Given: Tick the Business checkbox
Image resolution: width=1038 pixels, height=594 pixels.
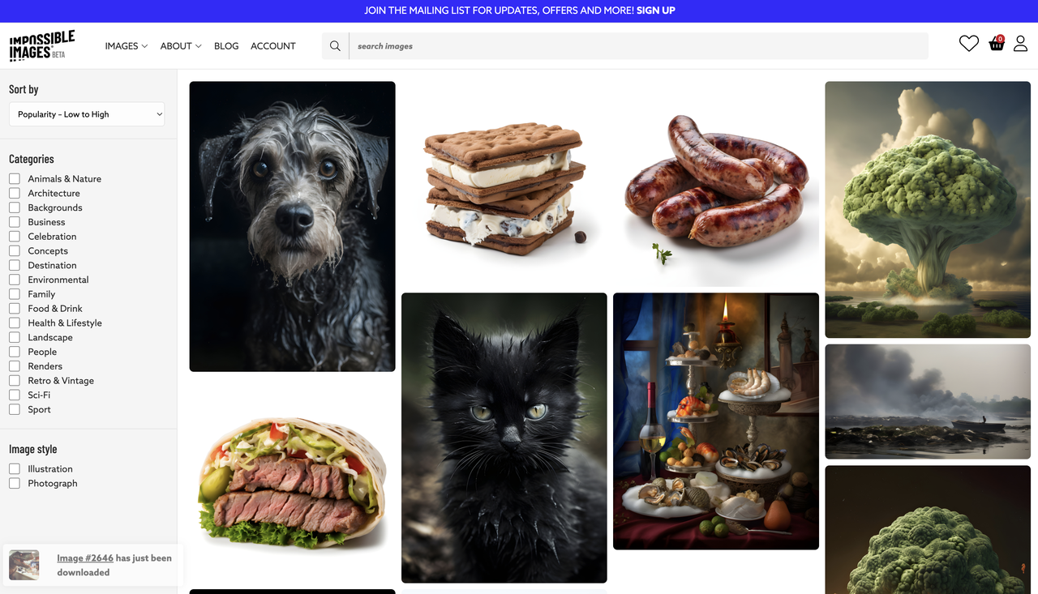Looking at the screenshot, I should 15,222.
